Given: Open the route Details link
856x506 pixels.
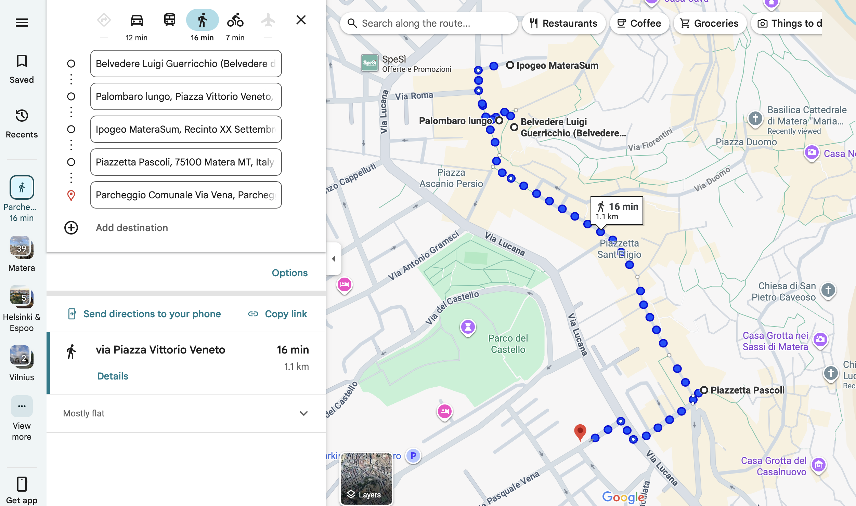Looking at the screenshot, I should pyautogui.click(x=113, y=376).
